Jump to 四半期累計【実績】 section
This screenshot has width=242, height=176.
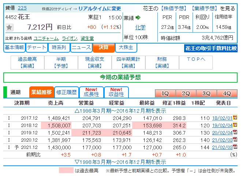[129, 63]
